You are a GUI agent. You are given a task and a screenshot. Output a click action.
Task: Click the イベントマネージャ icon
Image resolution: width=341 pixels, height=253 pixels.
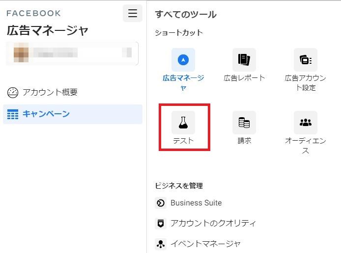[161, 244]
